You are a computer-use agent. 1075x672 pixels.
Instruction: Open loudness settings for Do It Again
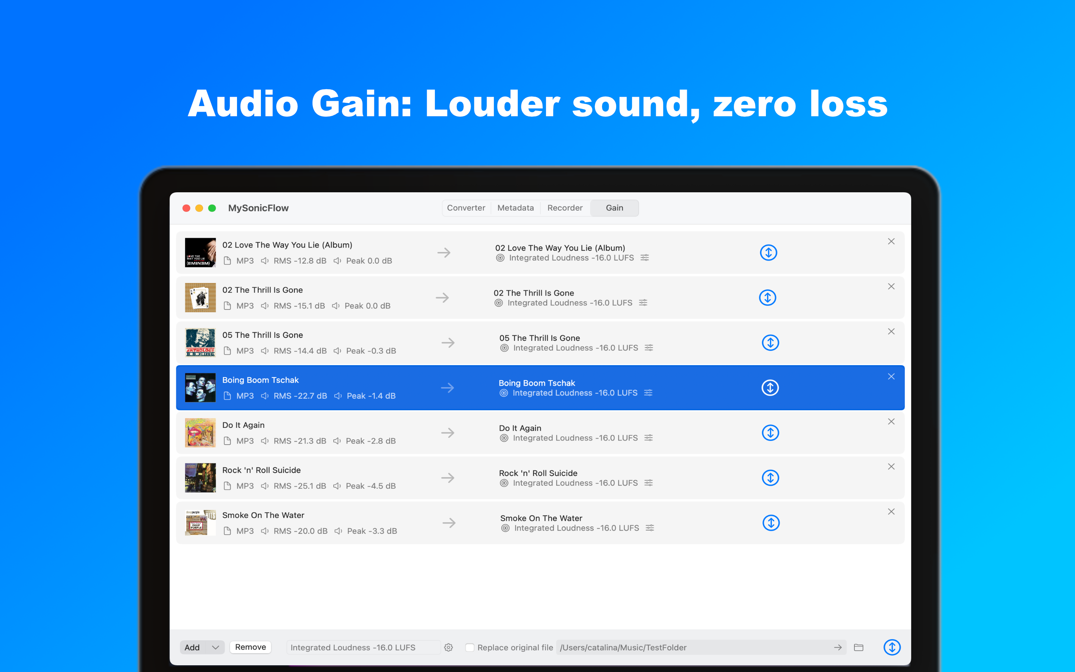coord(649,438)
